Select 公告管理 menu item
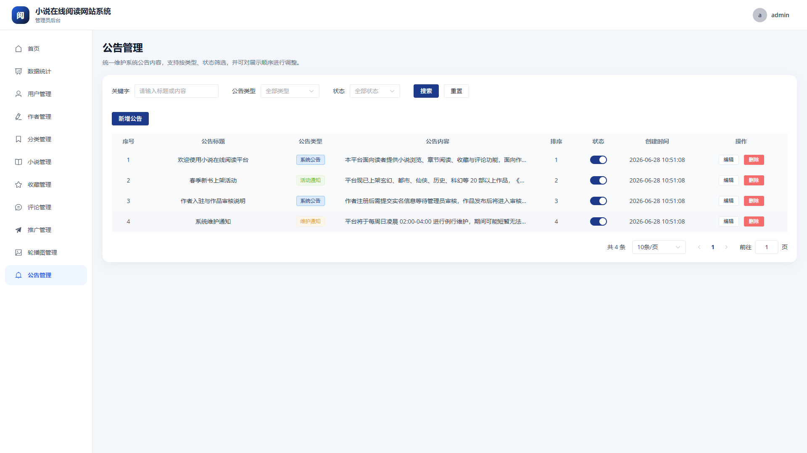 click(x=46, y=275)
